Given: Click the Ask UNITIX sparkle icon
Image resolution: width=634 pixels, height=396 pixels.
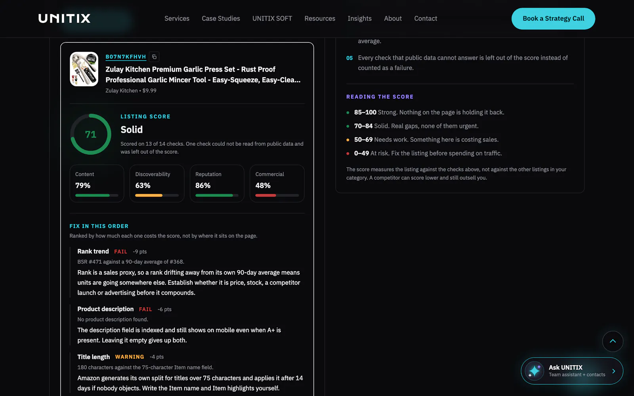Looking at the screenshot, I should pyautogui.click(x=535, y=371).
